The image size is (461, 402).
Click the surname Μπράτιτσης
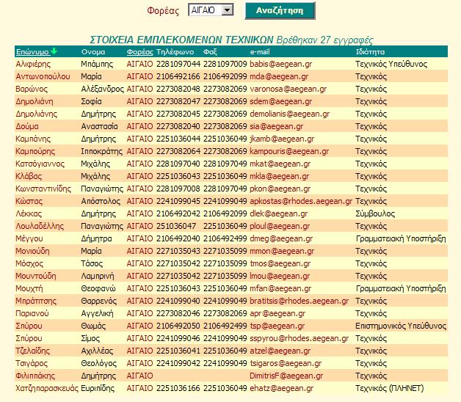(x=36, y=301)
